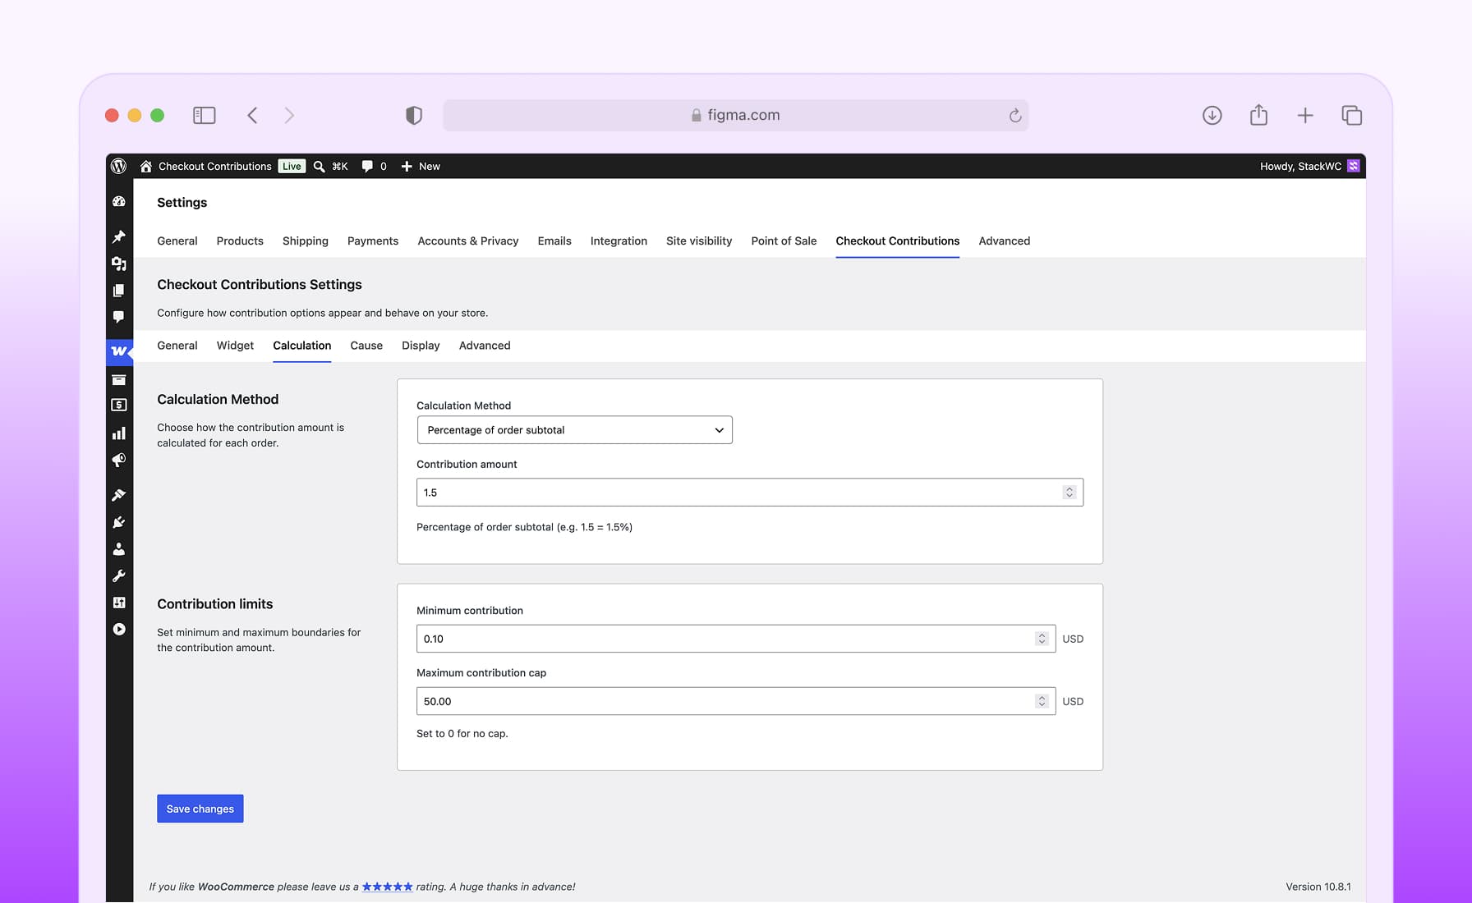Switch to the Cause sub-tab
1472x903 pixels.
(366, 346)
